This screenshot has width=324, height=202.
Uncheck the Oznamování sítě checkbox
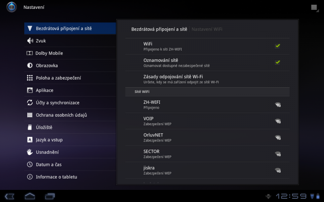(x=277, y=62)
